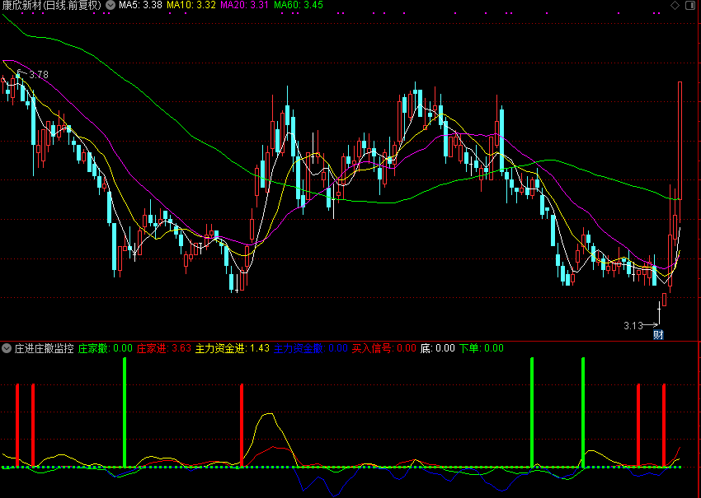This screenshot has height=498, width=701.
Task: Click the blue 财 marker icon
Action: click(x=658, y=334)
